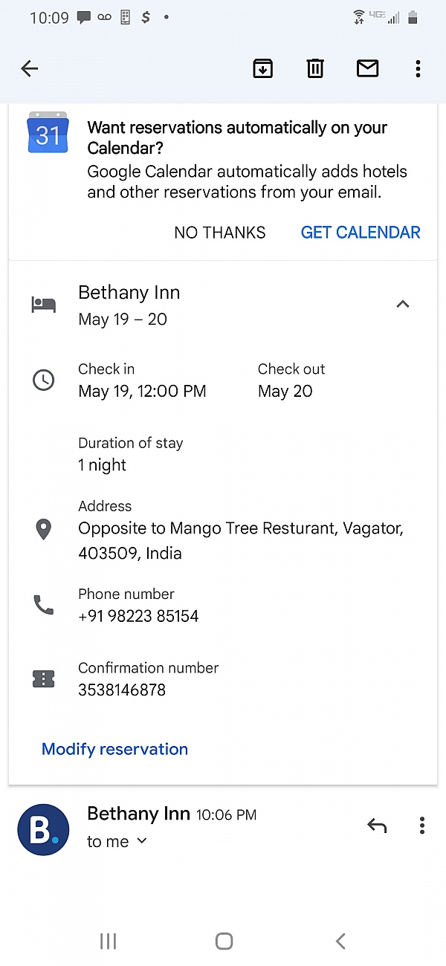Go back using the top-left arrow
Screen dimensions: 446x966
(30, 69)
